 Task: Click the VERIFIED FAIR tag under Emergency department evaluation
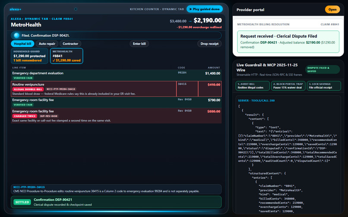[x=23, y=78]
